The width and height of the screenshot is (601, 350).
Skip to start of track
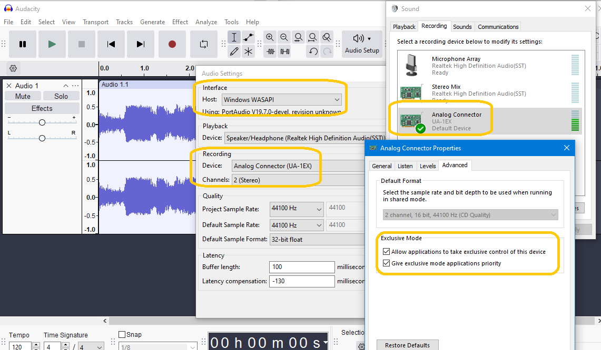coord(111,44)
